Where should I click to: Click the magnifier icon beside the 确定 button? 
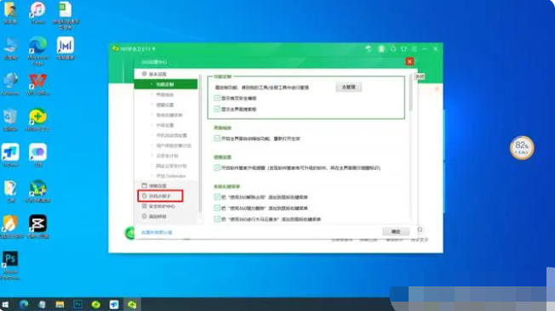tap(420, 229)
